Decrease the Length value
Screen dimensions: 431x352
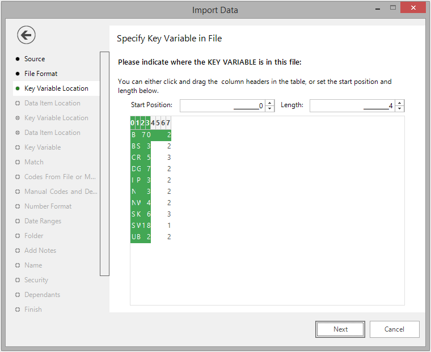pos(400,109)
